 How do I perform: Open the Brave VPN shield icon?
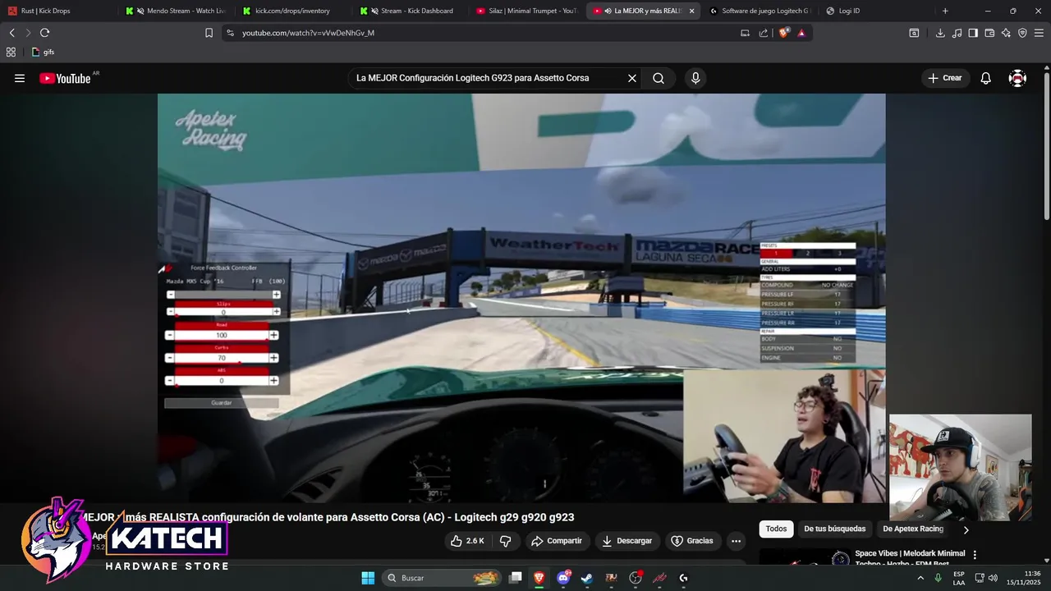1022,33
